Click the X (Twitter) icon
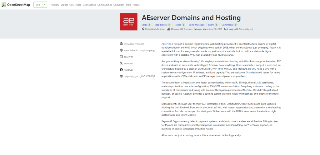 pos(122,63)
